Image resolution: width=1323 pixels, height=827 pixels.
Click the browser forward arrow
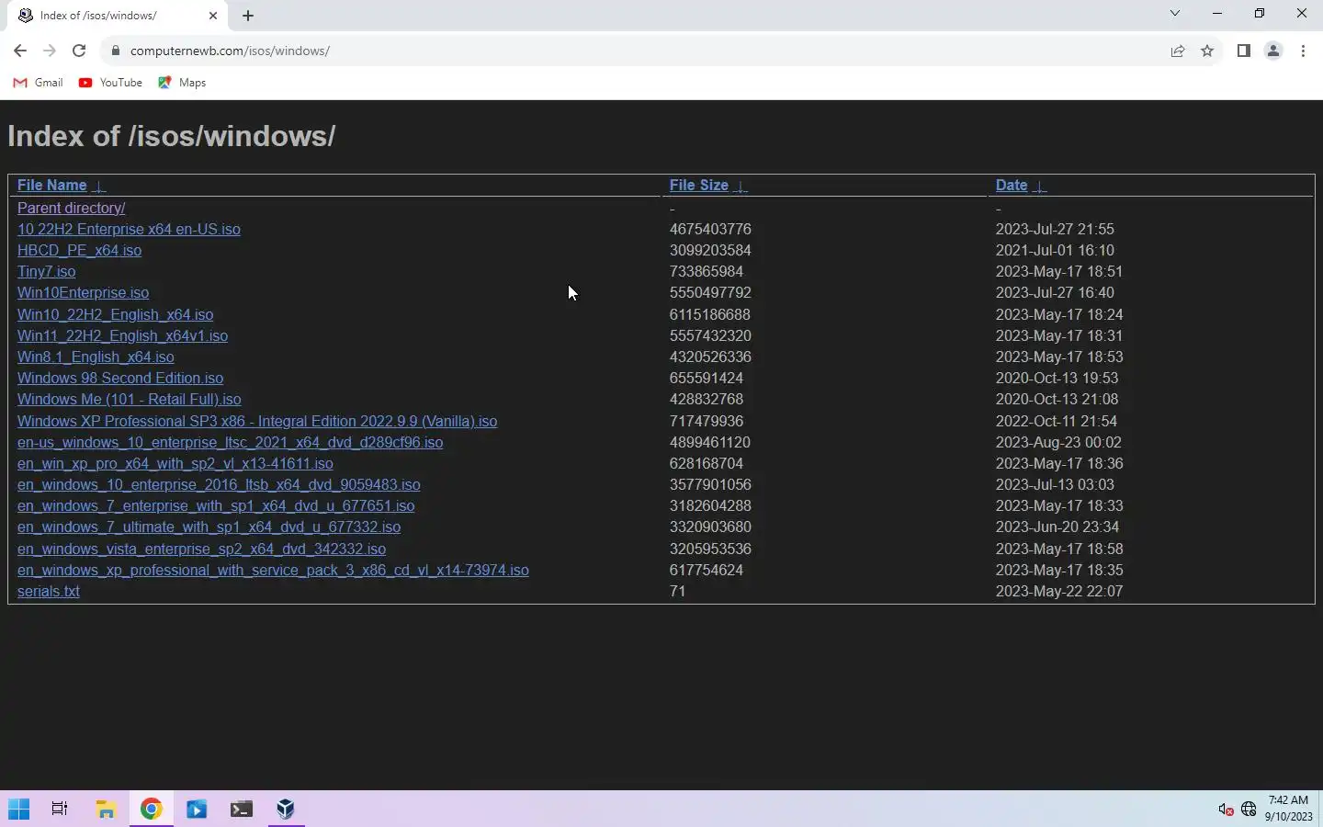pyautogui.click(x=50, y=51)
